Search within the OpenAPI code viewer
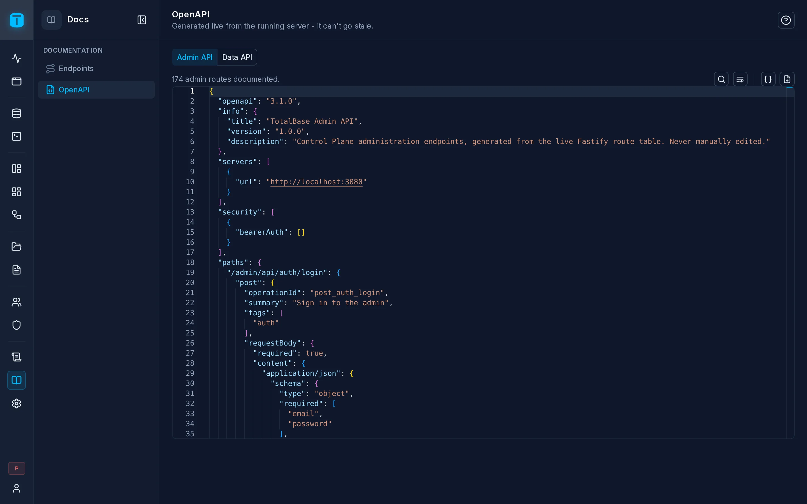807x504 pixels. point(721,79)
